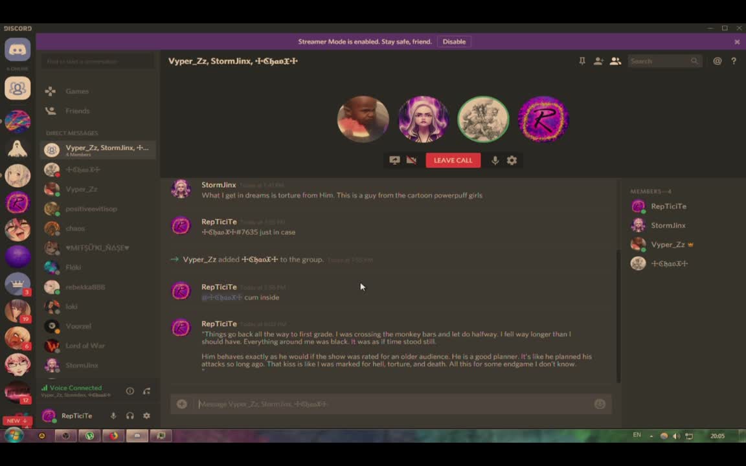Toggle mute in user panel

pyautogui.click(x=113, y=416)
